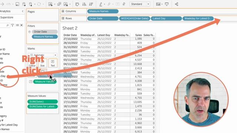Select the Superstore data source
The height and width of the screenshot is (133, 237).
tap(7, 17)
